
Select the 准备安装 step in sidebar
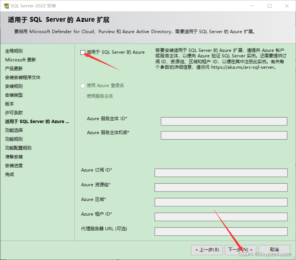14,157
